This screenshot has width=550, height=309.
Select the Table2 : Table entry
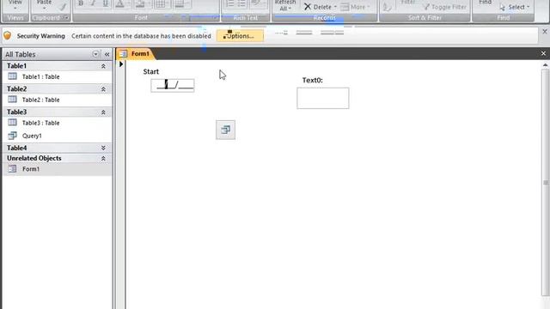click(x=58, y=100)
